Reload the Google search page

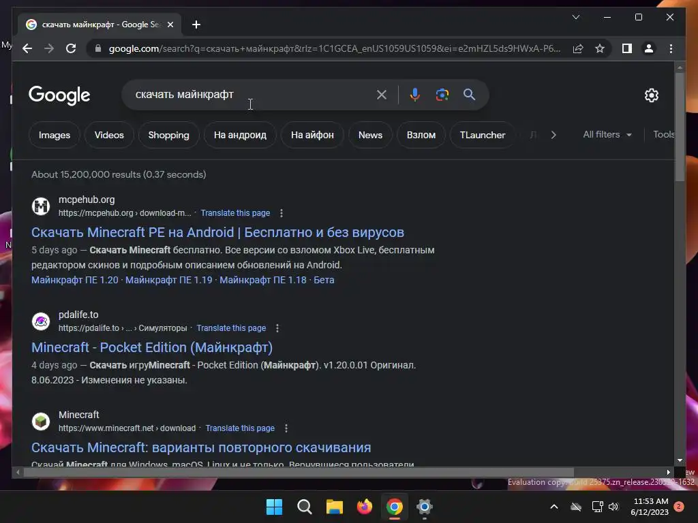(x=71, y=48)
